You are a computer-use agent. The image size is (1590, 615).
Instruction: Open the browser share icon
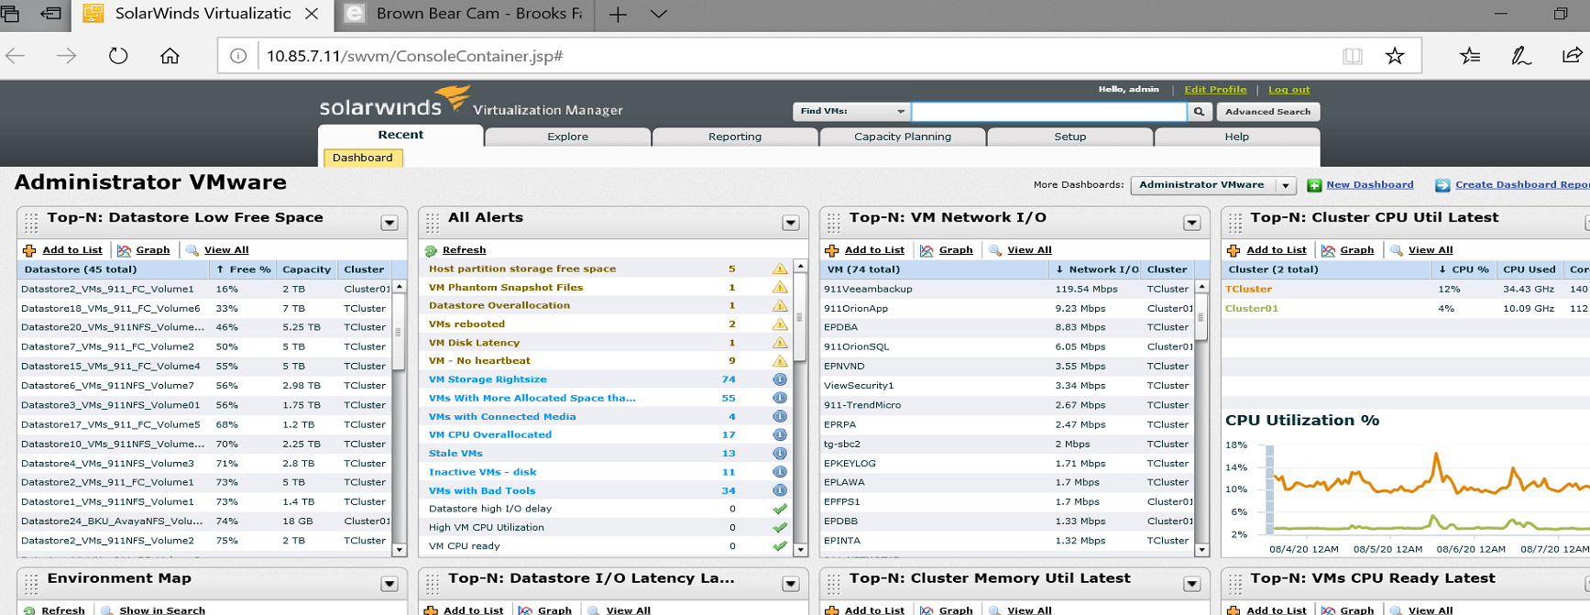pos(1572,56)
